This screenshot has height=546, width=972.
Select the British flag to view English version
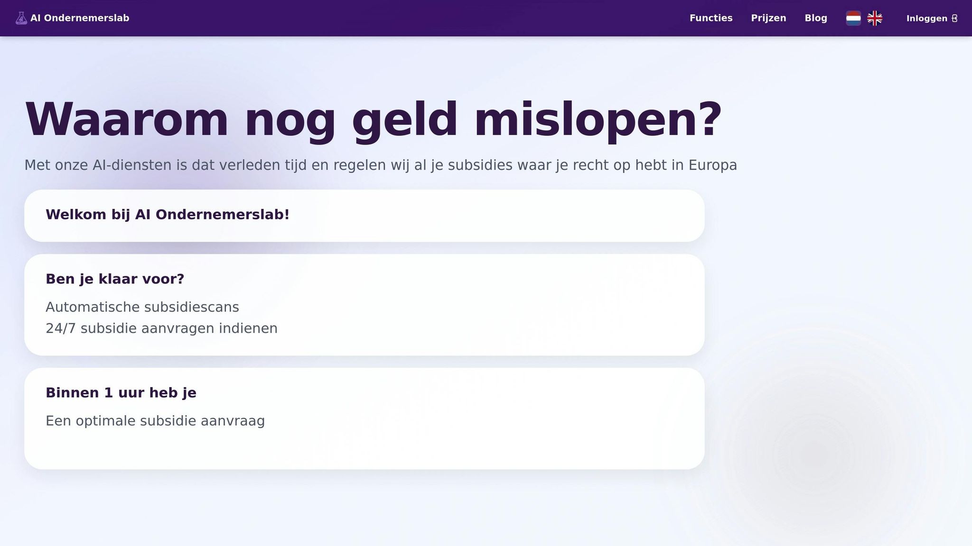point(875,18)
